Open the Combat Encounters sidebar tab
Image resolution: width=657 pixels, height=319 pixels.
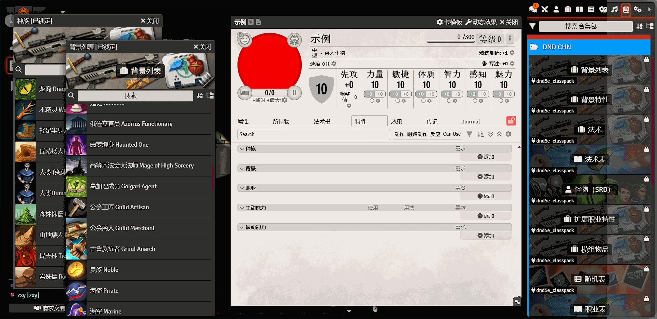(545, 9)
